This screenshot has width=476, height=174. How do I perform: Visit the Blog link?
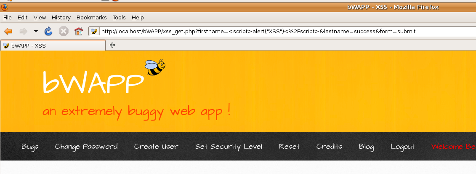click(366, 147)
